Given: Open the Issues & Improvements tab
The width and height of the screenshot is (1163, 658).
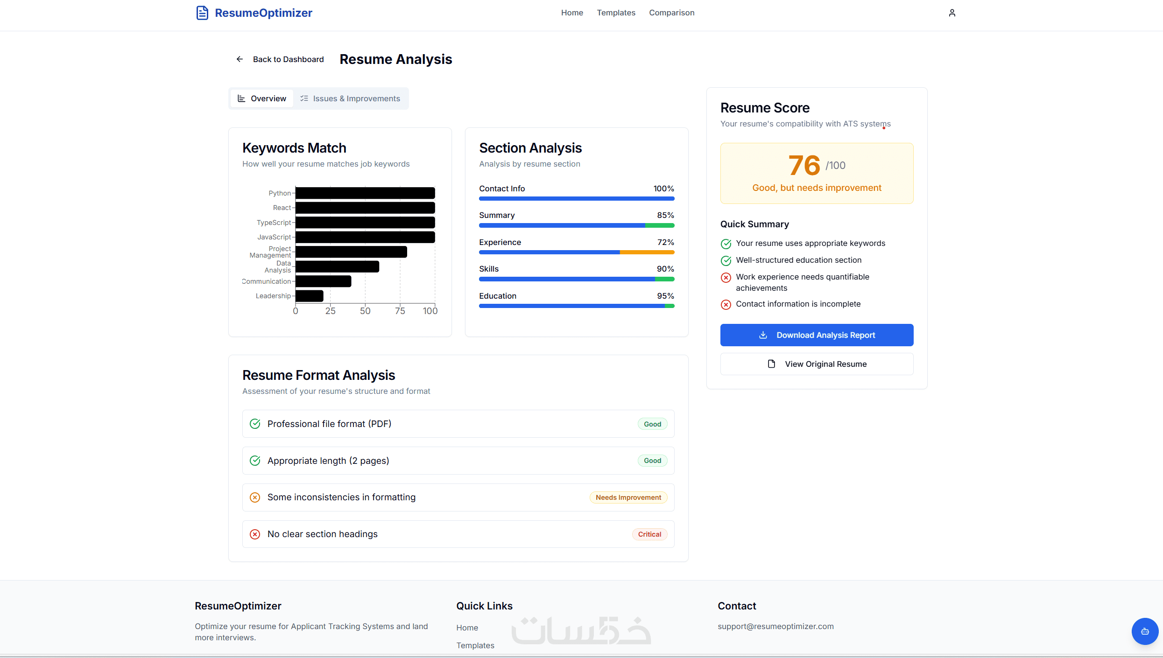Looking at the screenshot, I should click(x=350, y=98).
